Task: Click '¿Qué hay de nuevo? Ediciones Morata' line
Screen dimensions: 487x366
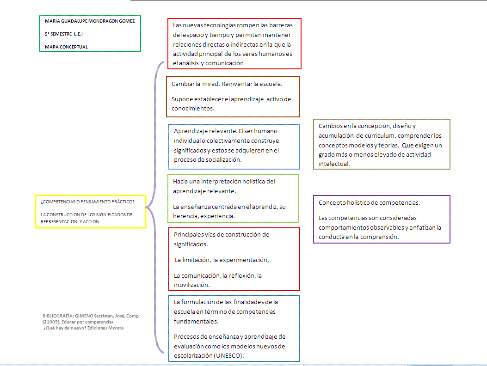Action: 83,328
